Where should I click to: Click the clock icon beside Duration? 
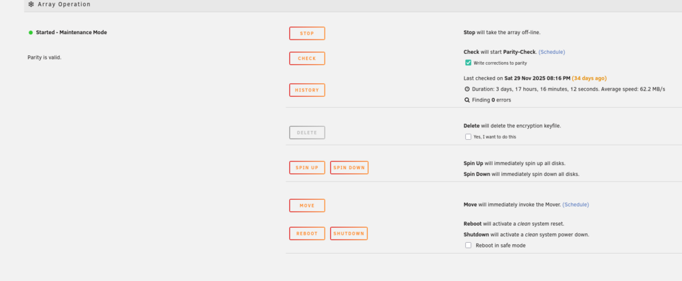pos(467,89)
